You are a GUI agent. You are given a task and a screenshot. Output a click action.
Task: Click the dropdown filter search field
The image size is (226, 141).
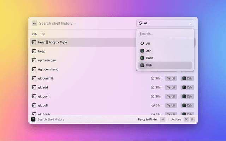coord(165,34)
